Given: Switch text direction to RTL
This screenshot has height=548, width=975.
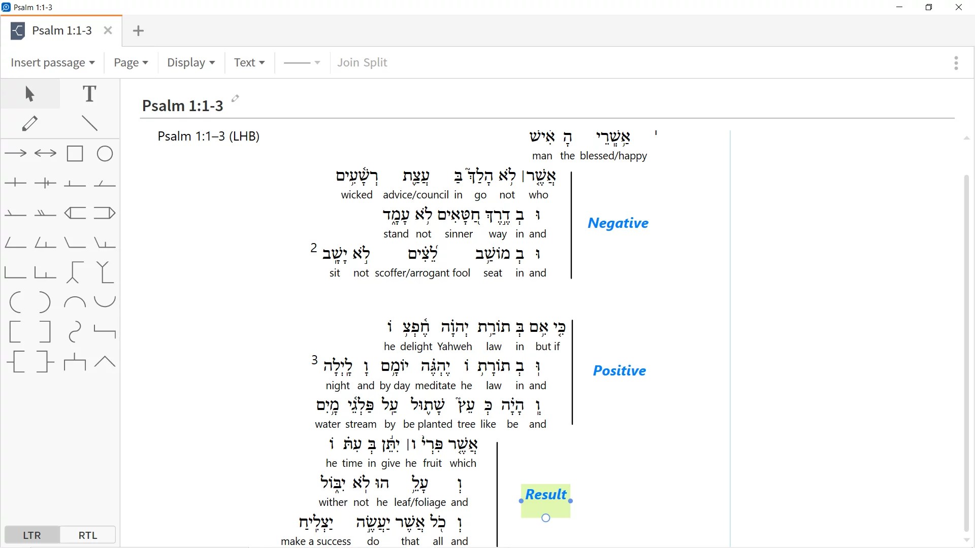Looking at the screenshot, I should tap(87, 535).
